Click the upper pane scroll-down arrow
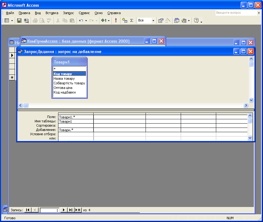263x222 pixels. tap(251, 100)
